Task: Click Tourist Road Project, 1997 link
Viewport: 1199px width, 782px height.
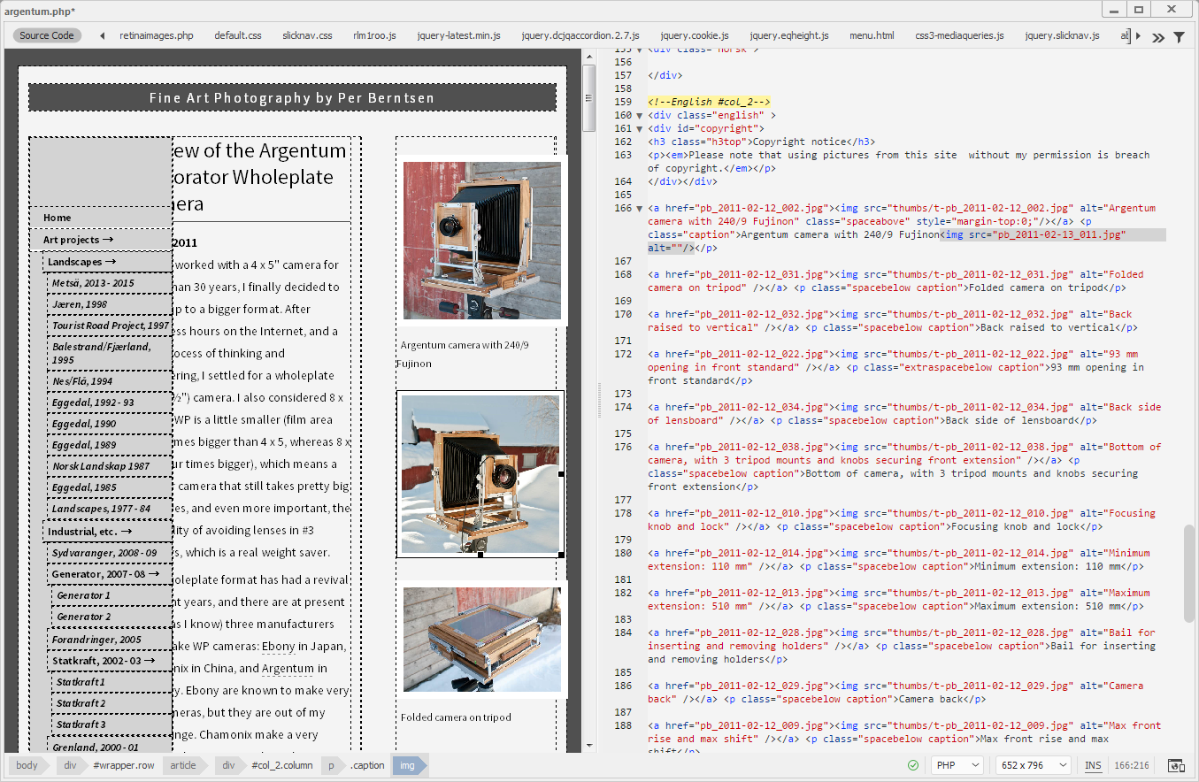Action: [110, 326]
